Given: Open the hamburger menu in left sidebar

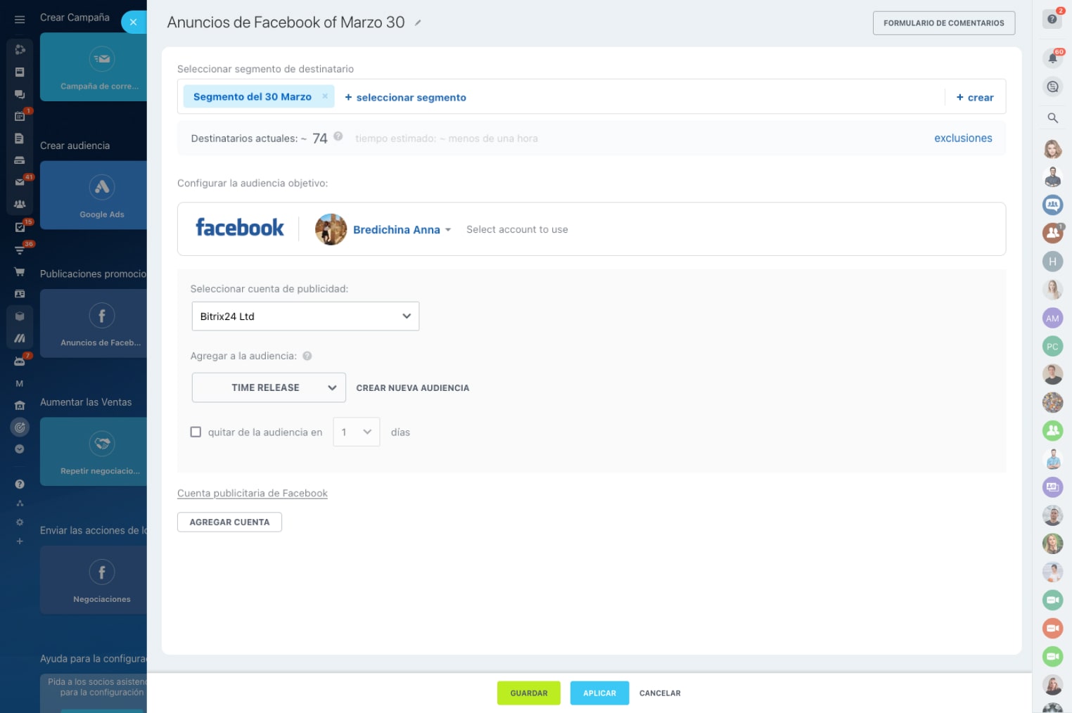Looking at the screenshot, I should [20, 20].
